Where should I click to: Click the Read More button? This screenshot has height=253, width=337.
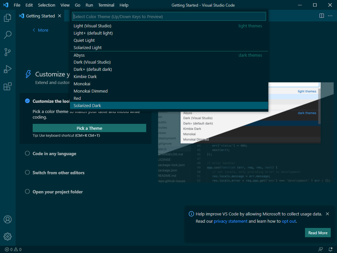point(318,233)
